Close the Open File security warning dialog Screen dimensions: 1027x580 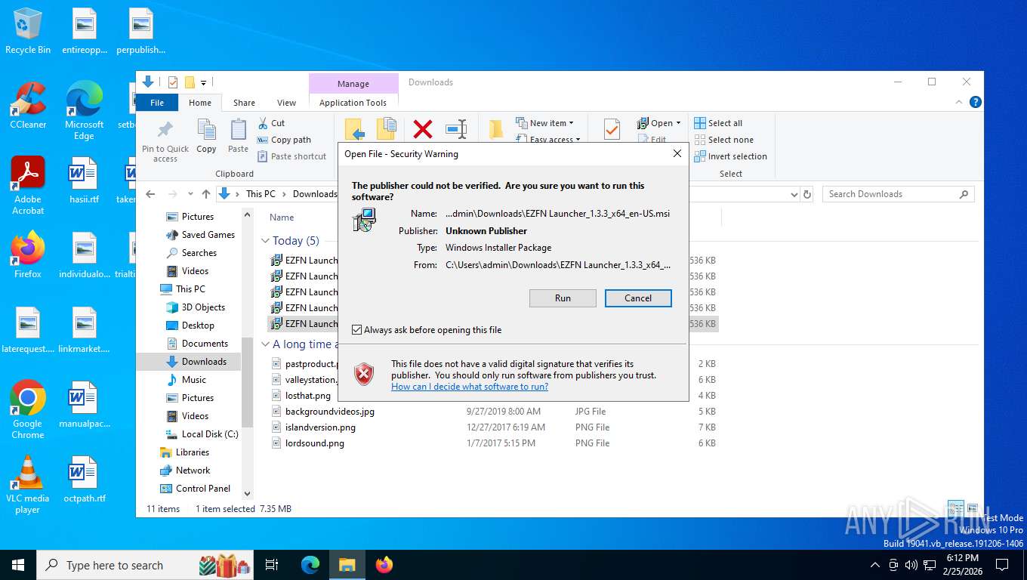pos(677,154)
